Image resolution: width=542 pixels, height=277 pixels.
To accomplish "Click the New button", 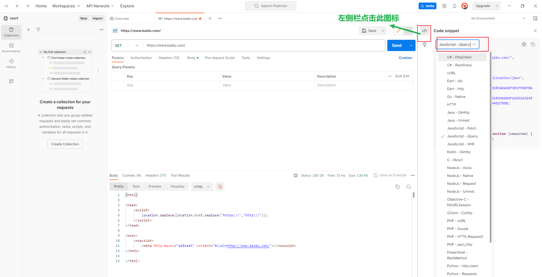I will (84, 18).
